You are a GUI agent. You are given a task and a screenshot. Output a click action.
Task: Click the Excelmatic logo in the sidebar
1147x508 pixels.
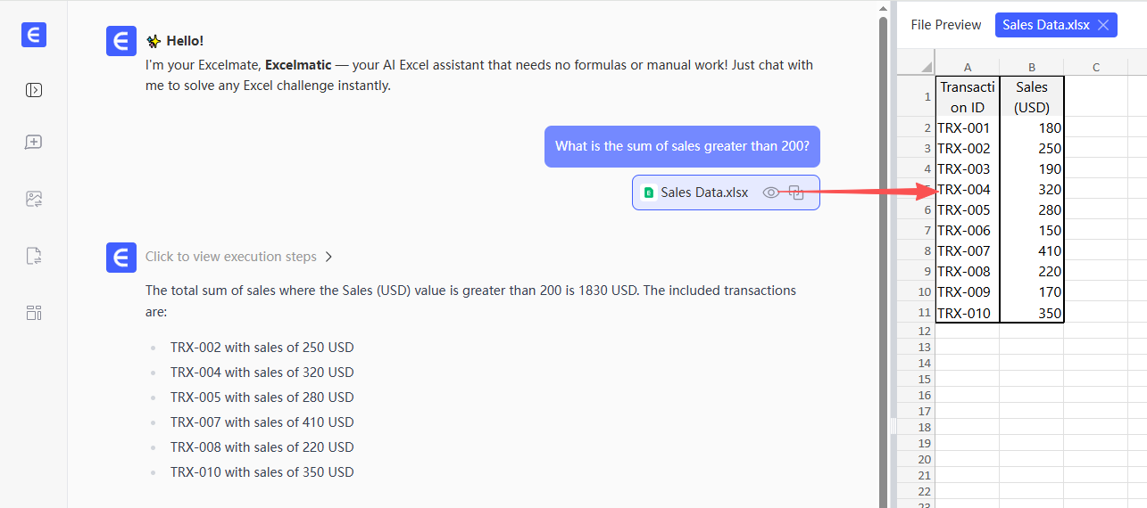tap(34, 35)
